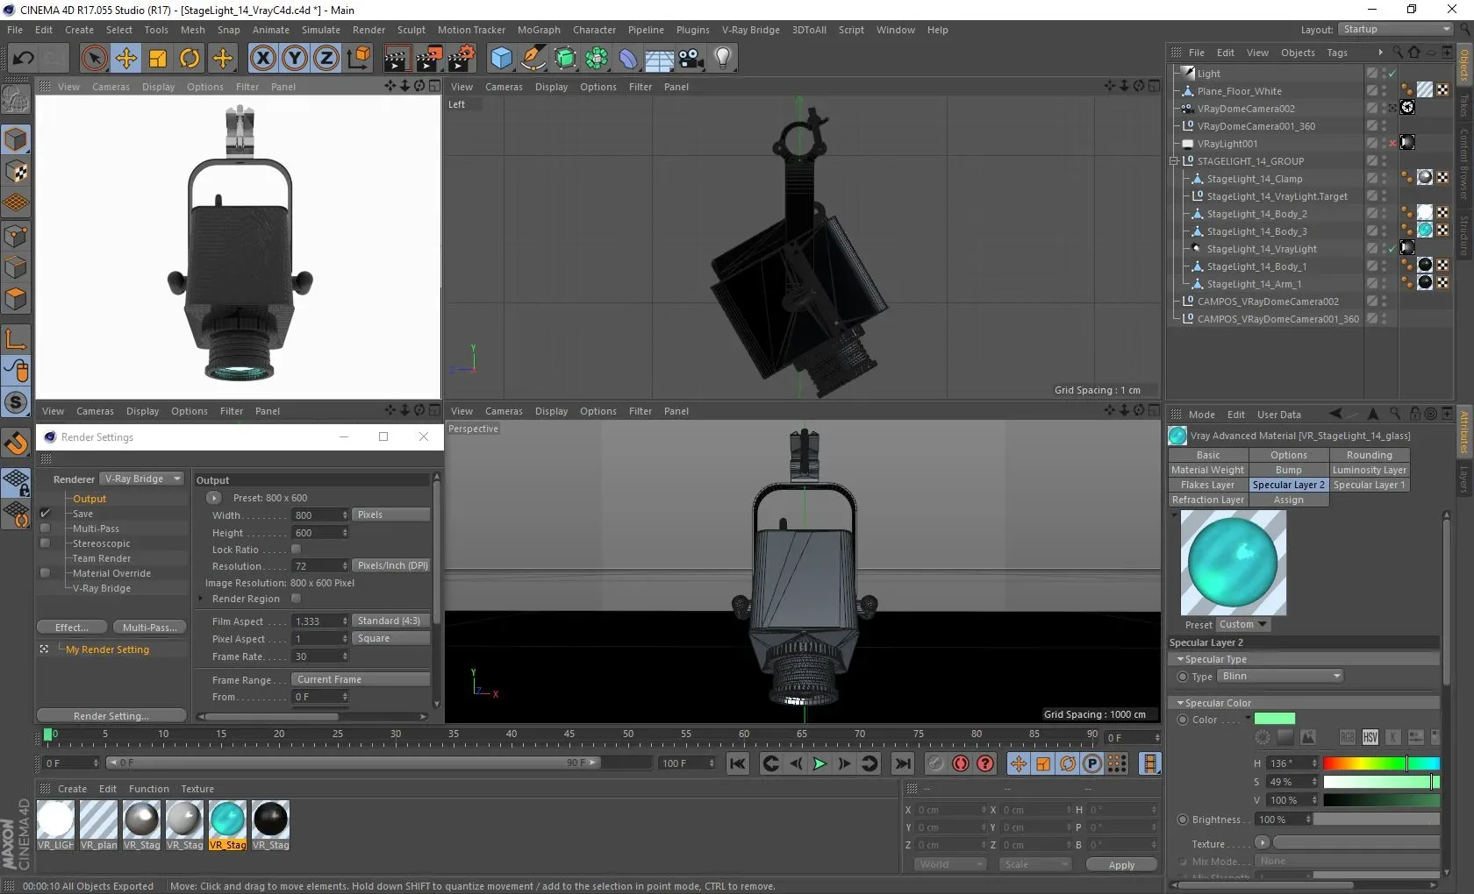Toggle the Specular Type radio circle
Viewport: 1474px width, 894px height.
coord(1182,677)
